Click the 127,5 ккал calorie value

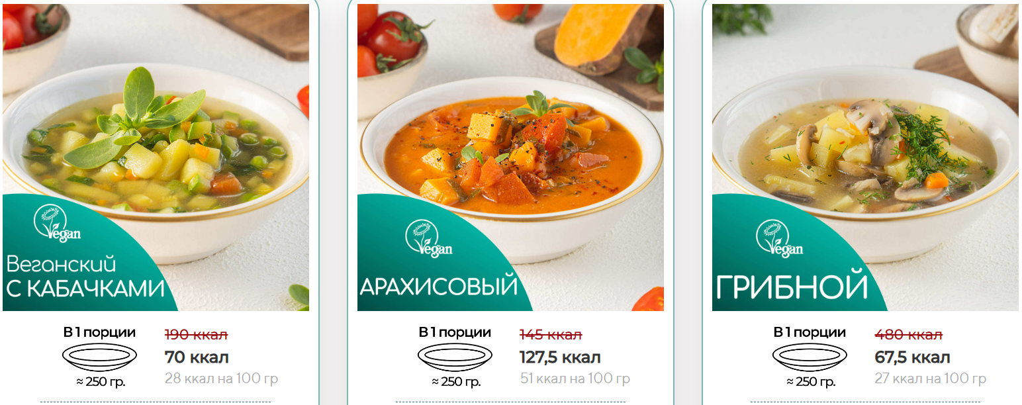[x=560, y=358]
